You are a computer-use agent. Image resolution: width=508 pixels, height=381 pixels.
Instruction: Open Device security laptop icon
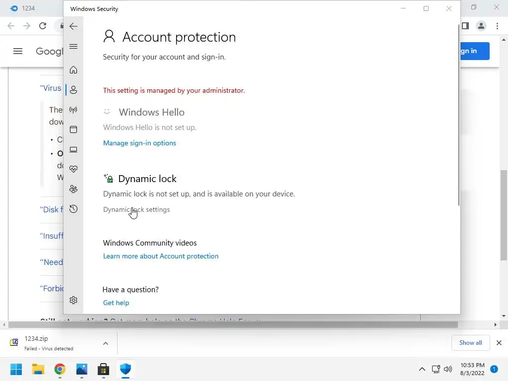[x=73, y=150]
